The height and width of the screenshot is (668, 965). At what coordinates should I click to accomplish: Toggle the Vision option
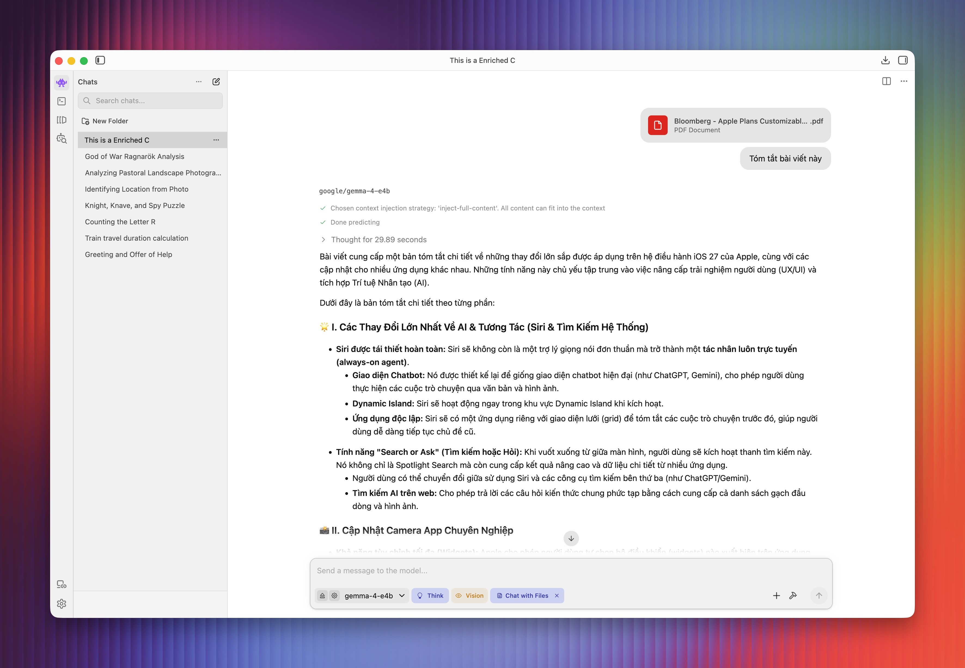point(469,596)
